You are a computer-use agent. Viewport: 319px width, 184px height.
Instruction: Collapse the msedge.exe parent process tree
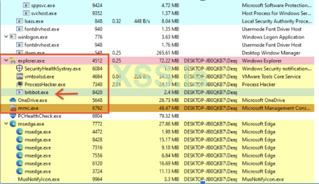[6, 124]
